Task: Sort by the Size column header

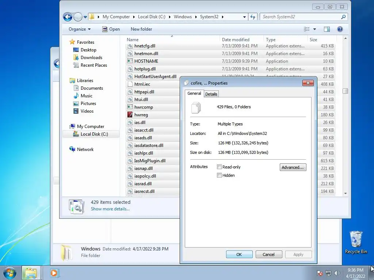Action: (x=322, y=39)
